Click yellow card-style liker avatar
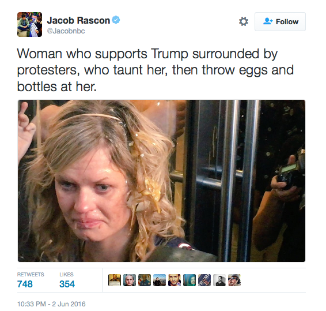This screenshot has width=326, height=311. pyautogui.click(x=115, y=280)
